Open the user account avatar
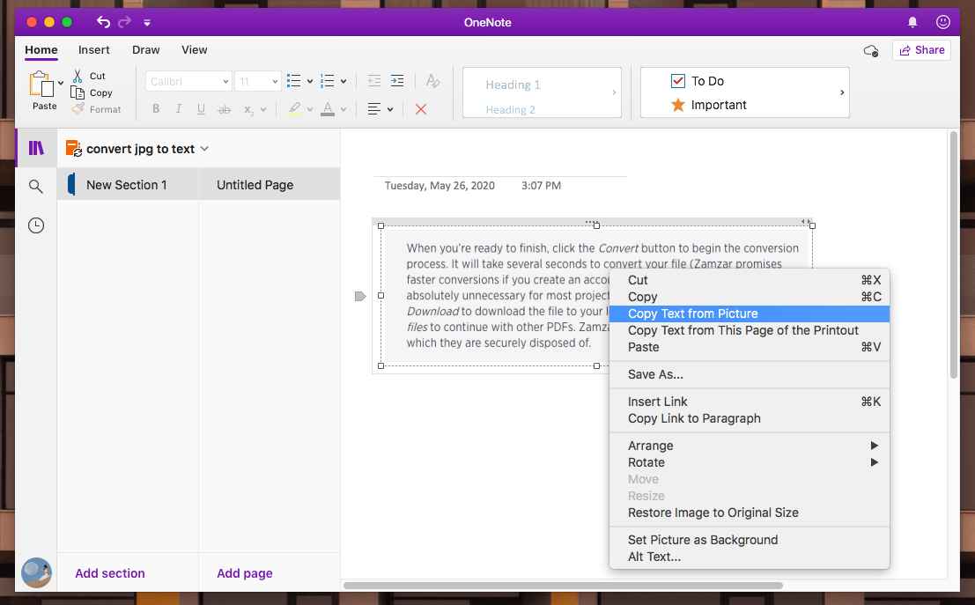The height and width of the screenshot is (605, 975). [x=37, y=572]
